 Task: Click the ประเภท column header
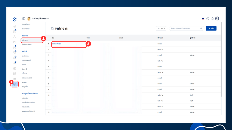tap(160, 38)
